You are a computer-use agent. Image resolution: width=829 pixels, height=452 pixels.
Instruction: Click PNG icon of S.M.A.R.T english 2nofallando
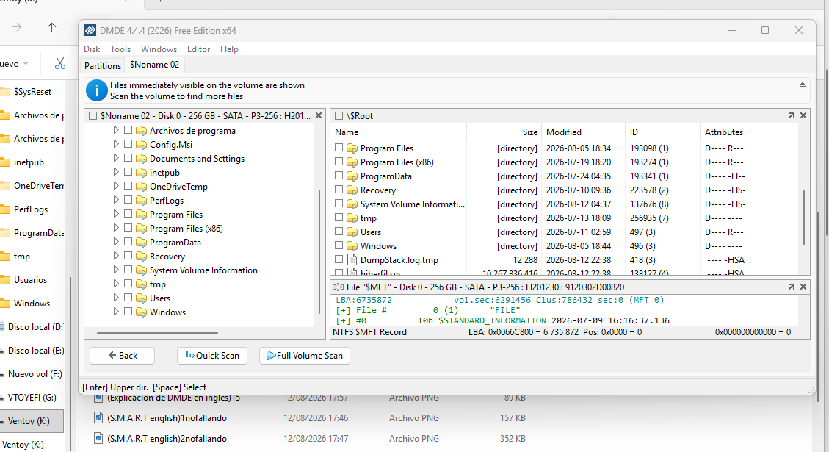[x=98, y=439]
